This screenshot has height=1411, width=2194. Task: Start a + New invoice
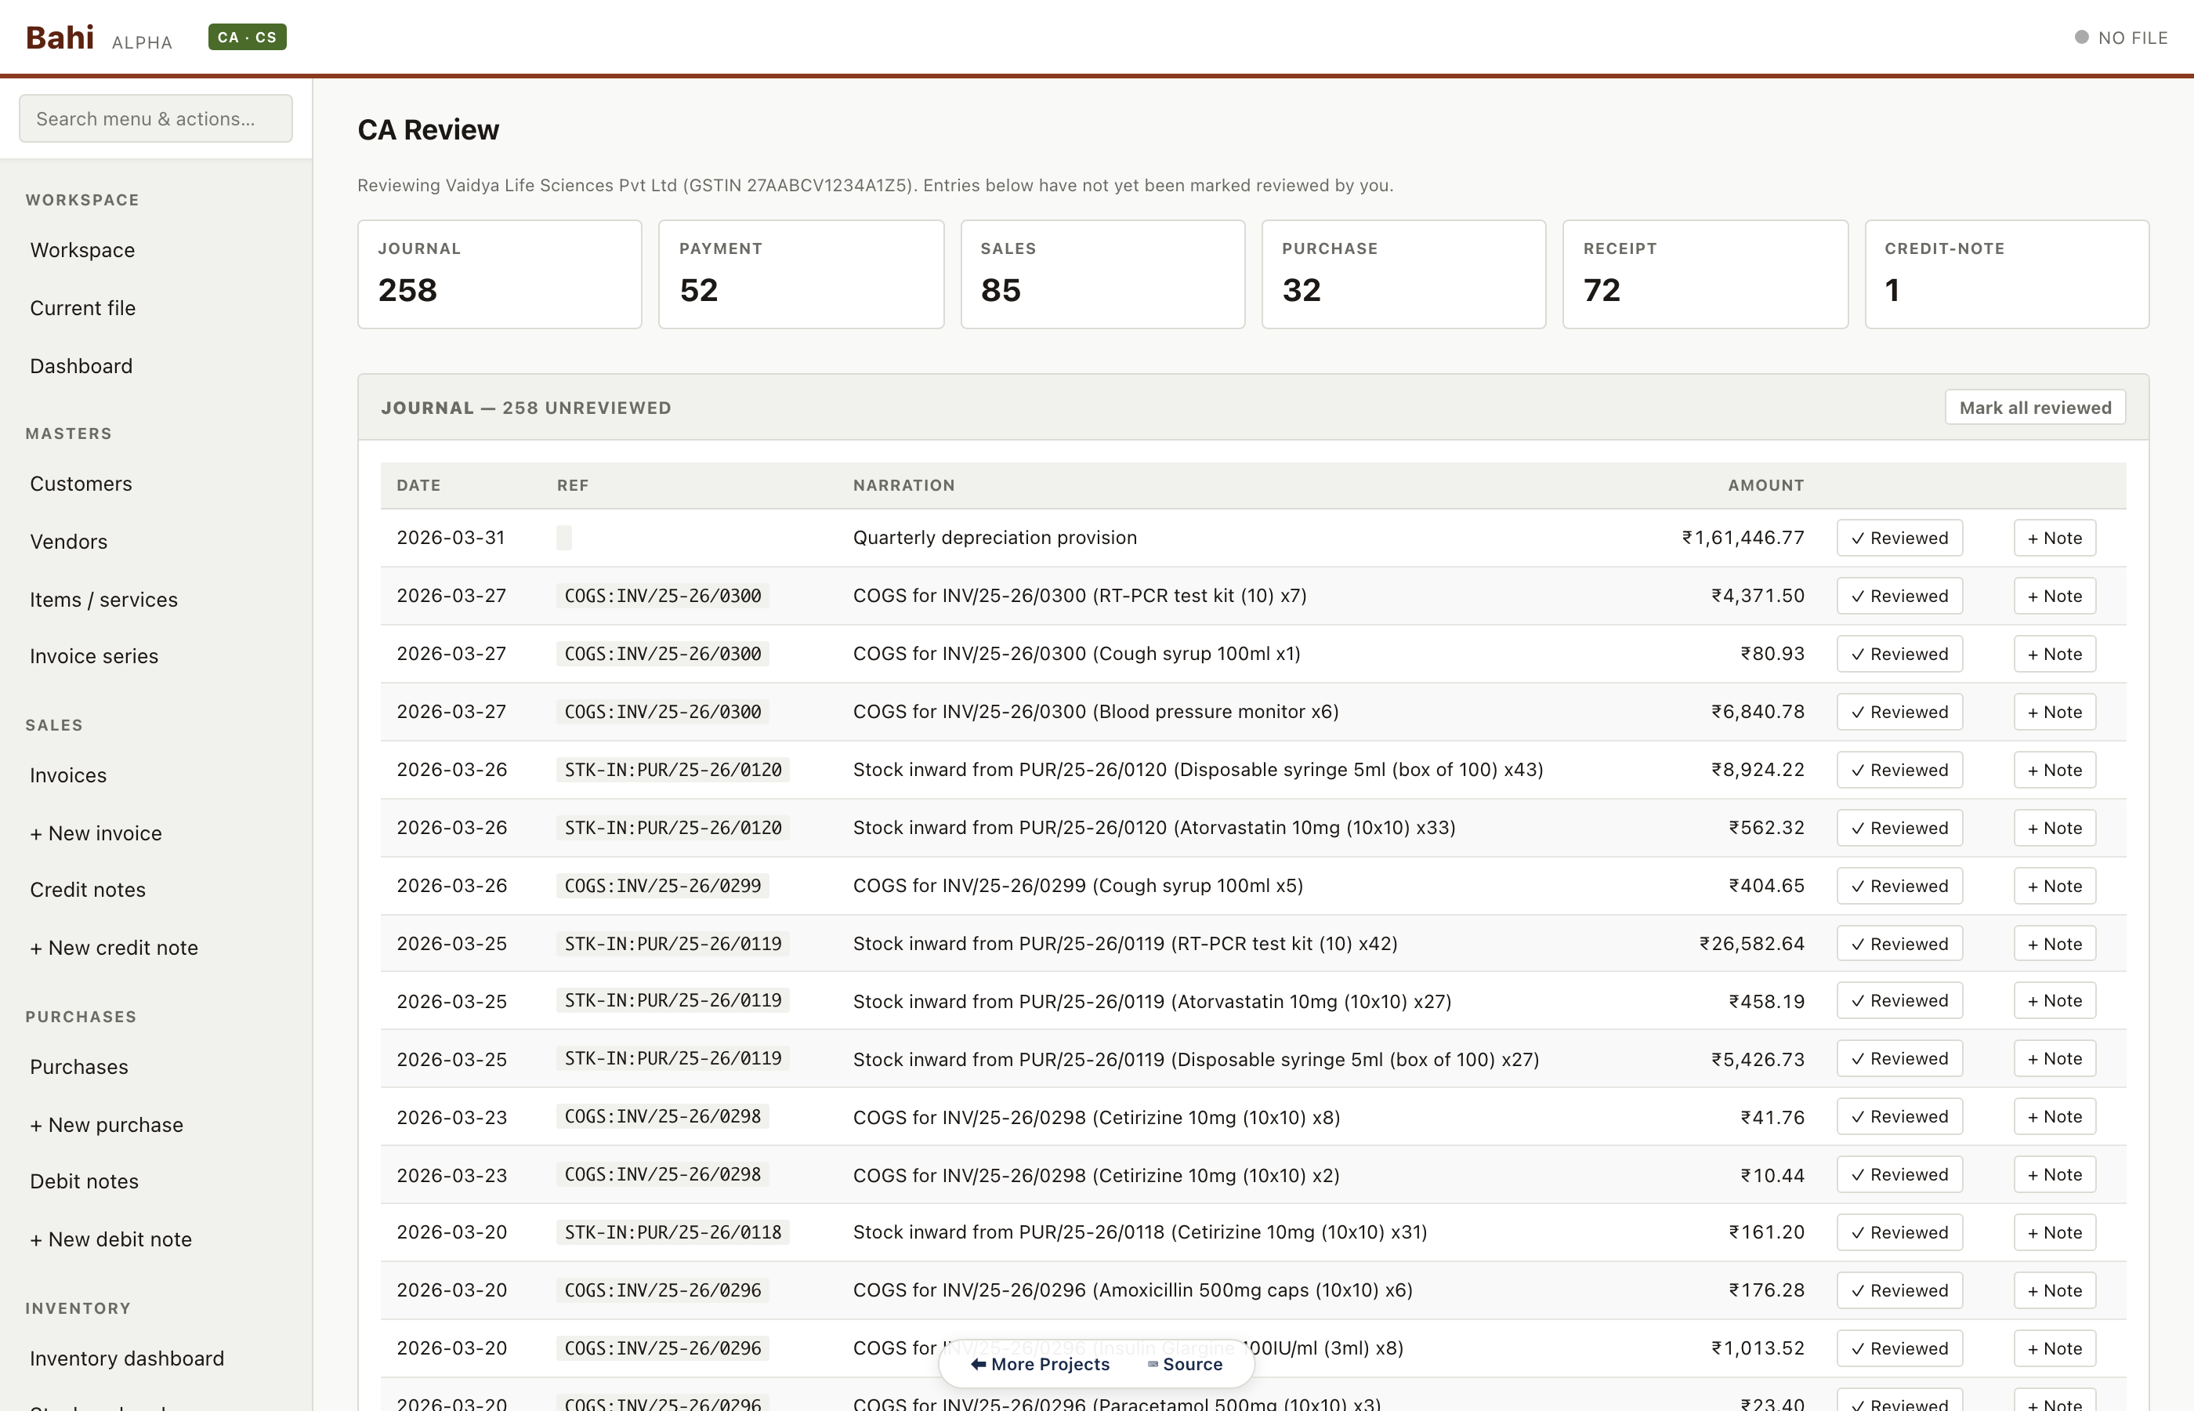96,832
